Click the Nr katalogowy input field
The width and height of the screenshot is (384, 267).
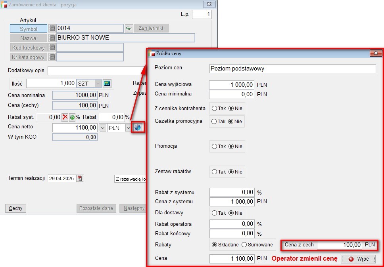pos(90,57)
